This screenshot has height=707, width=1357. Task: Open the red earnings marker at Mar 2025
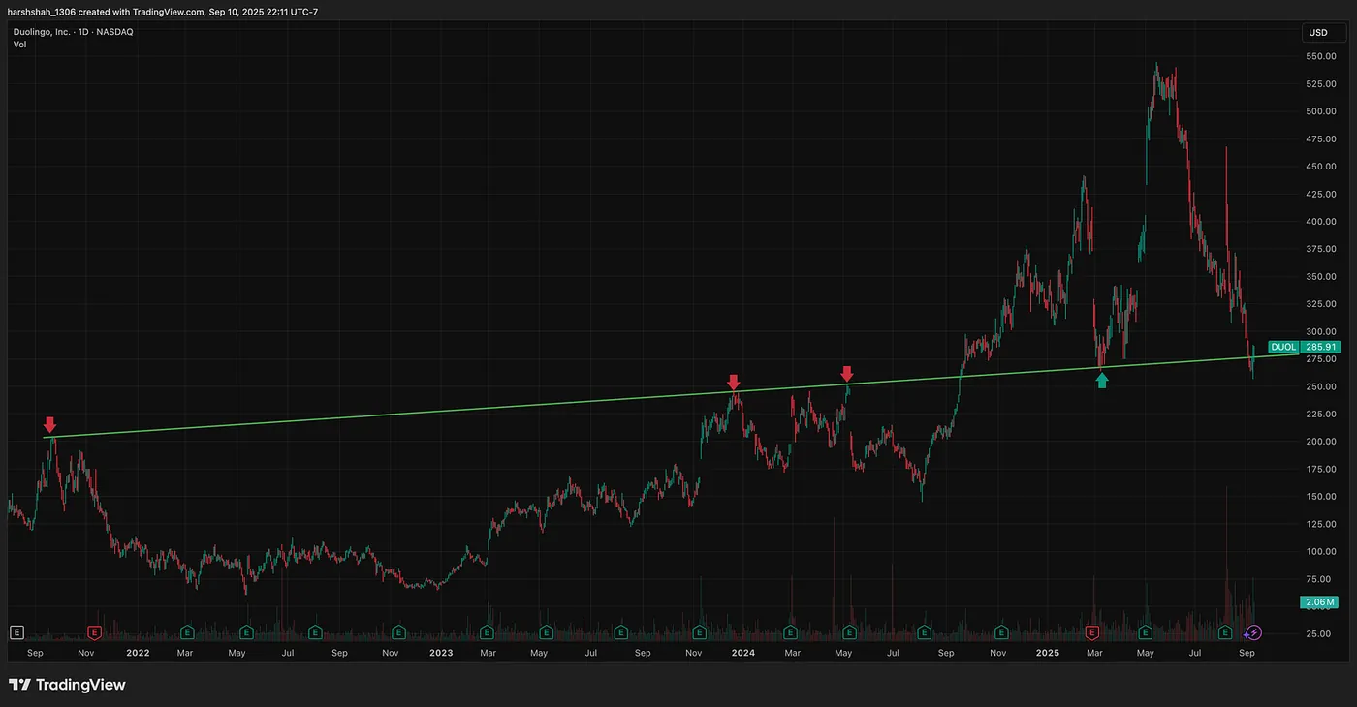pos(1092,632)
